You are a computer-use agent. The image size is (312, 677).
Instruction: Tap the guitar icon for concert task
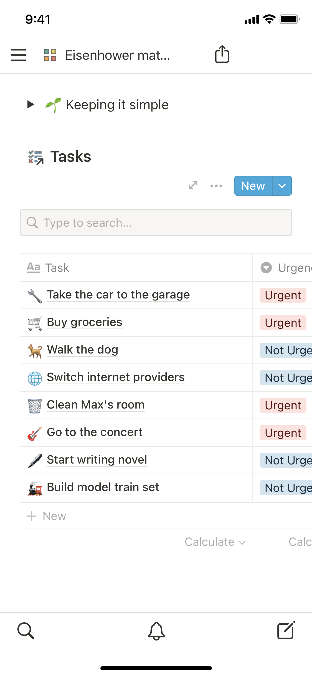coord(35,433)
